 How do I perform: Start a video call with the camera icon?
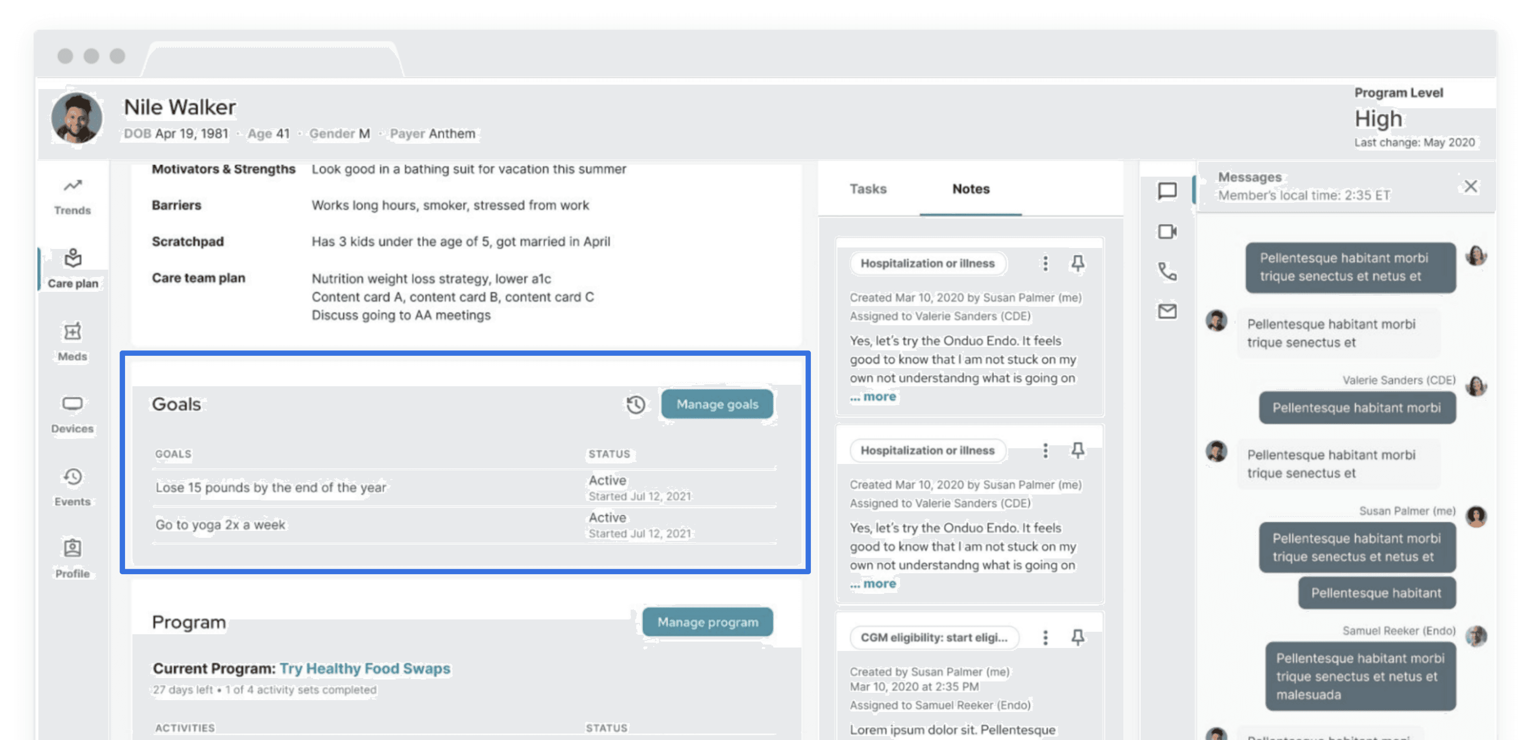pos(1167,232)
